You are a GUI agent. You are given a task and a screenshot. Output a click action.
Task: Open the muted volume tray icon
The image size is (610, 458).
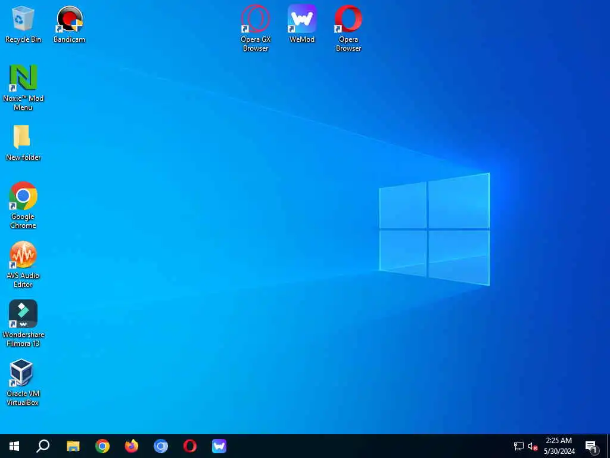533,446
